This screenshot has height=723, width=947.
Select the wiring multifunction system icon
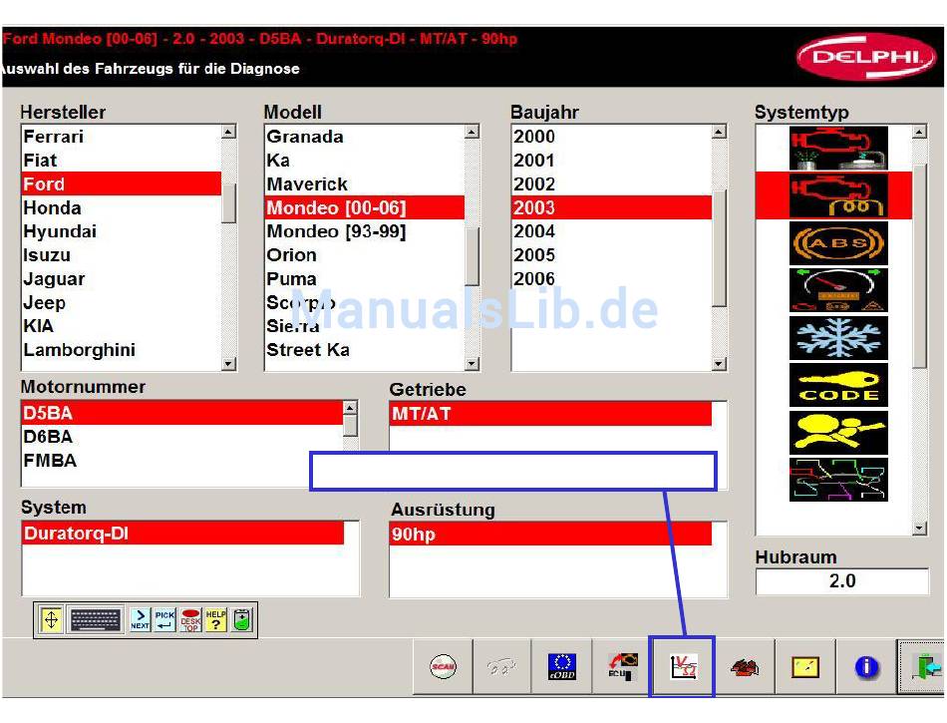point(838,480)
